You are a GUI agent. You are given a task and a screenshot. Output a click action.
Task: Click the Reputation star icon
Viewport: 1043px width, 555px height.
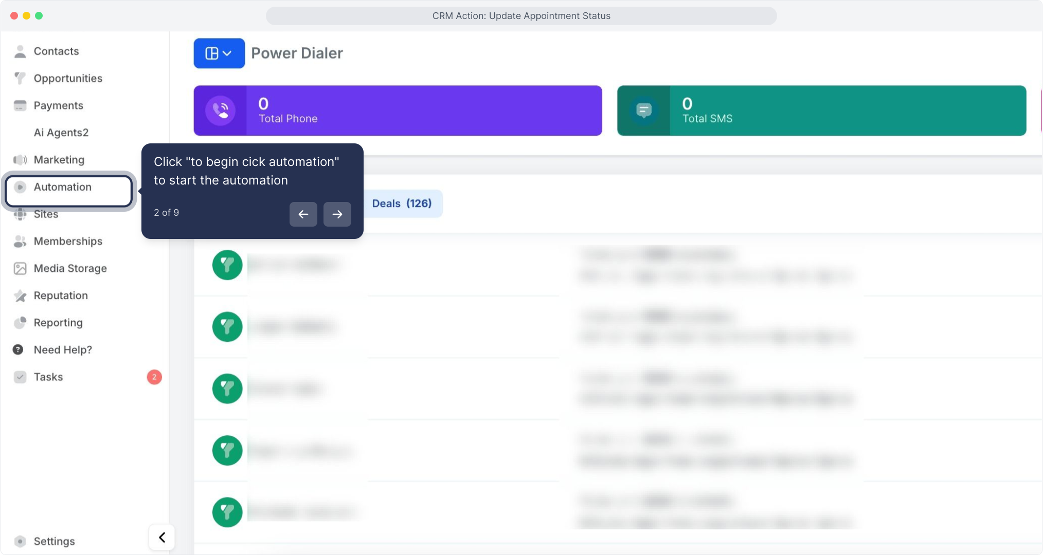20,295
